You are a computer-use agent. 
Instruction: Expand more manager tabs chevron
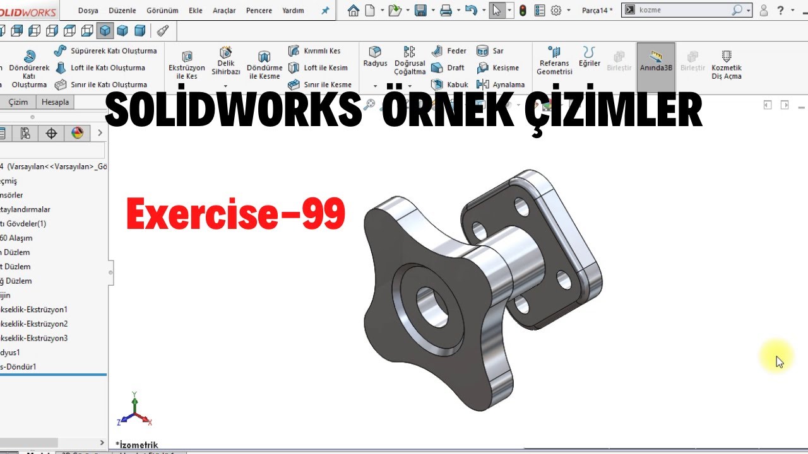pyautogui.click(x=100, y=133)
